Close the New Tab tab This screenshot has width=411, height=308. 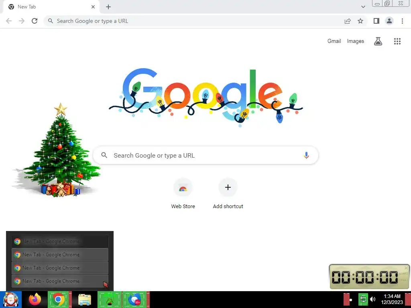[93, 7]
